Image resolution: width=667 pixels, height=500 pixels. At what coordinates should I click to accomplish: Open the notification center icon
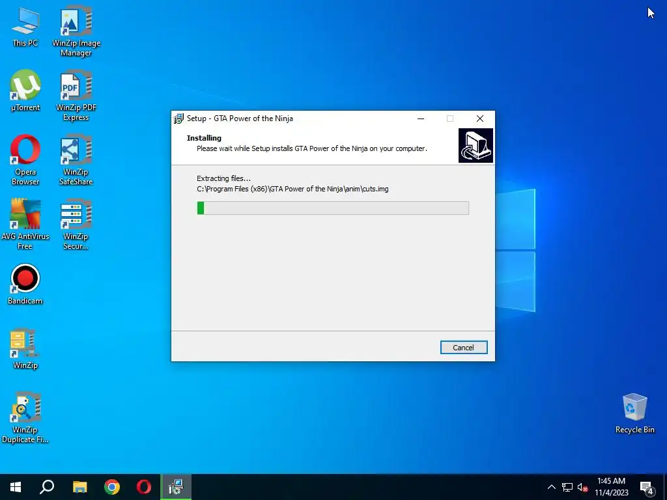pos(647,487)
